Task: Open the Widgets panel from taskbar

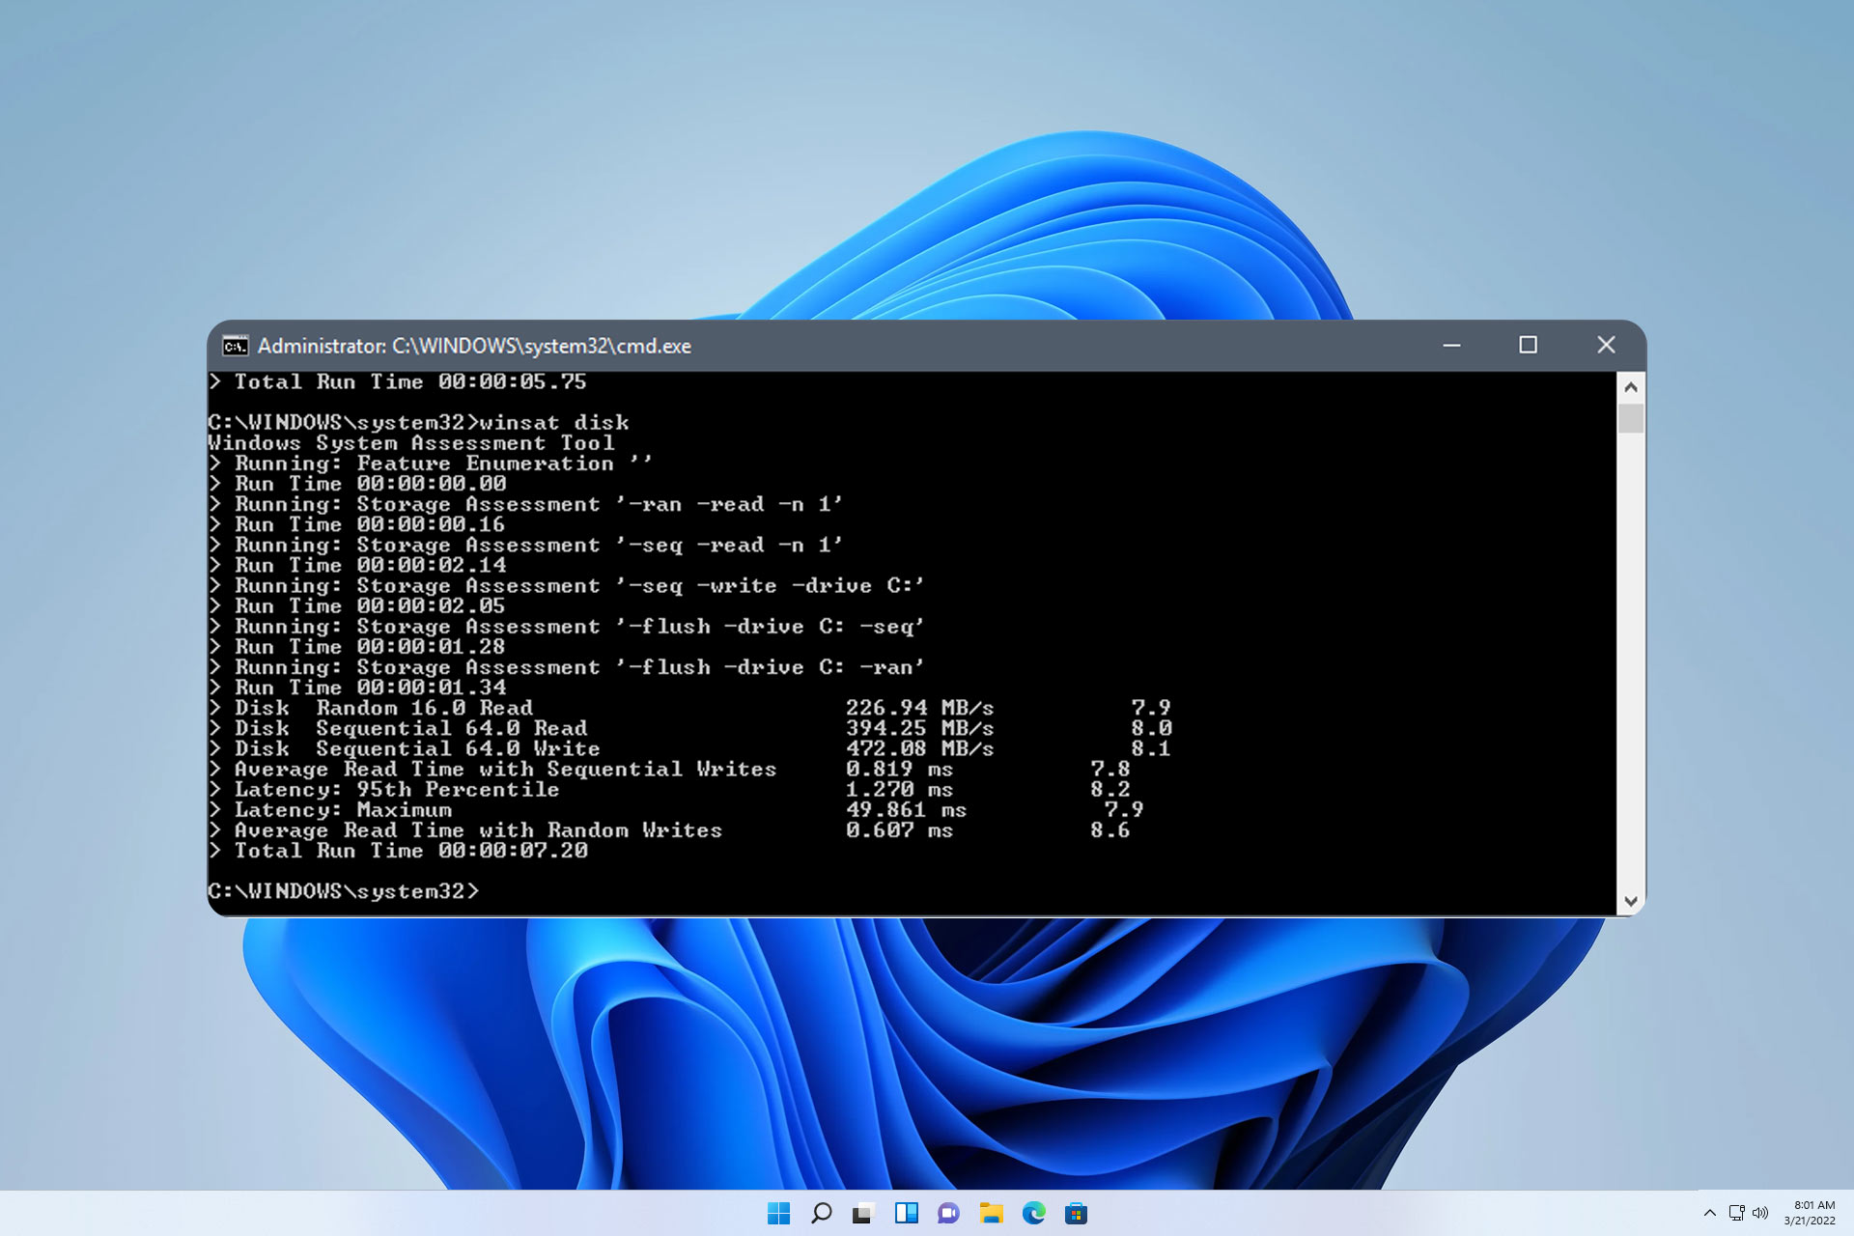Action: tap(906, 1213)
